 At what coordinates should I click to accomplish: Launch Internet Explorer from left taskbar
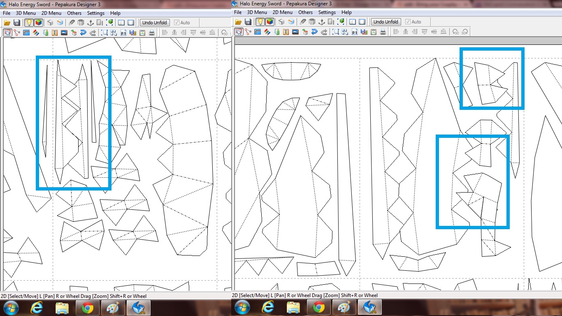click(x=37, y=308)
